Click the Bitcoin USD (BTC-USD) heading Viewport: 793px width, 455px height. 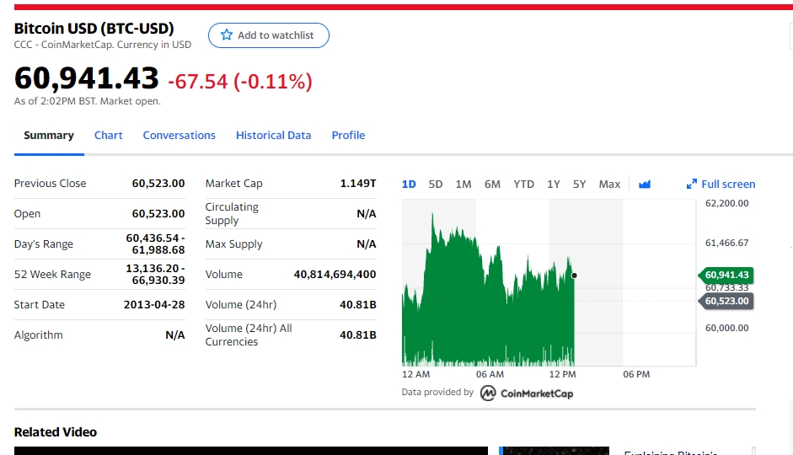[x=94, y=29]
